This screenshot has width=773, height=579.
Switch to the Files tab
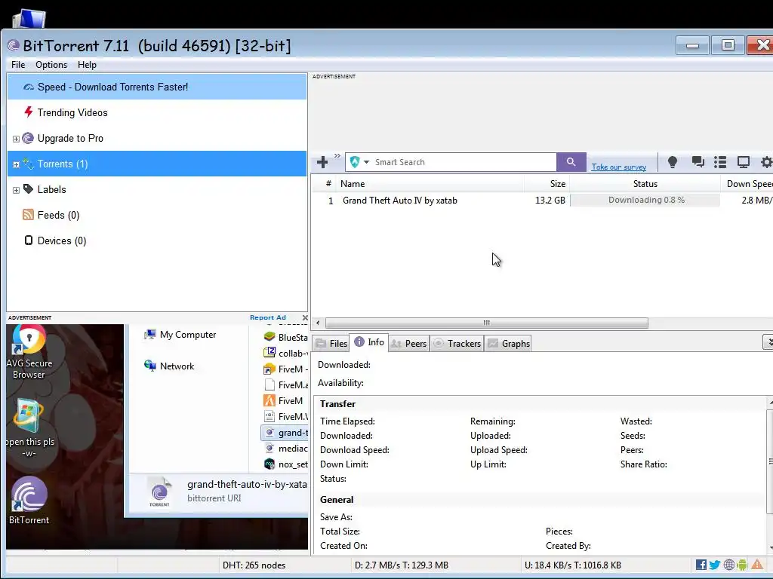pos(332,344)
